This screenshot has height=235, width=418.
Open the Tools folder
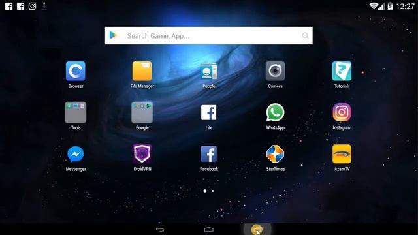(76, 112)
